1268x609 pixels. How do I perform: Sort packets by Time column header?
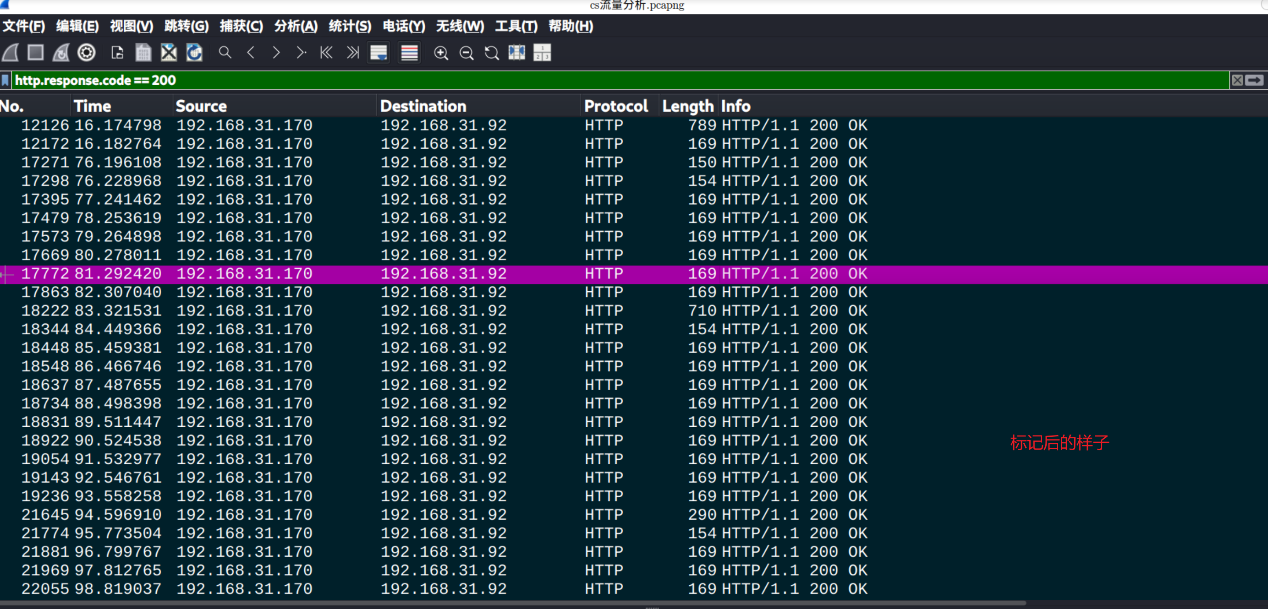point(93,106)
